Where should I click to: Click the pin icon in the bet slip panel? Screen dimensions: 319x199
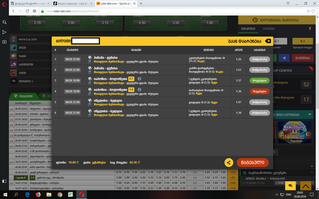(x=310, y=29)
